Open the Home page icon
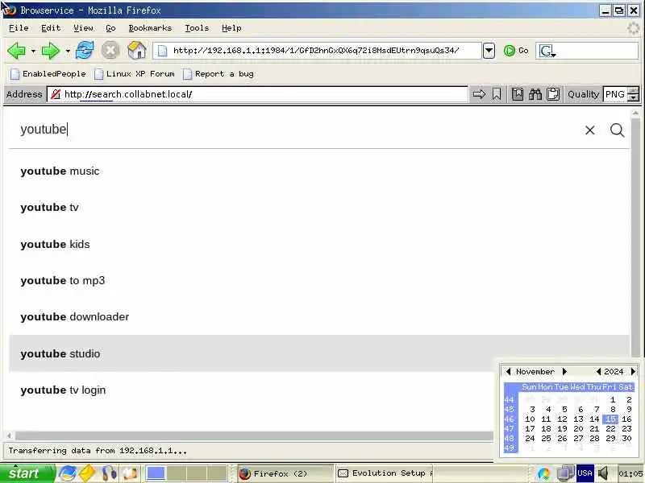 [136, 51]
